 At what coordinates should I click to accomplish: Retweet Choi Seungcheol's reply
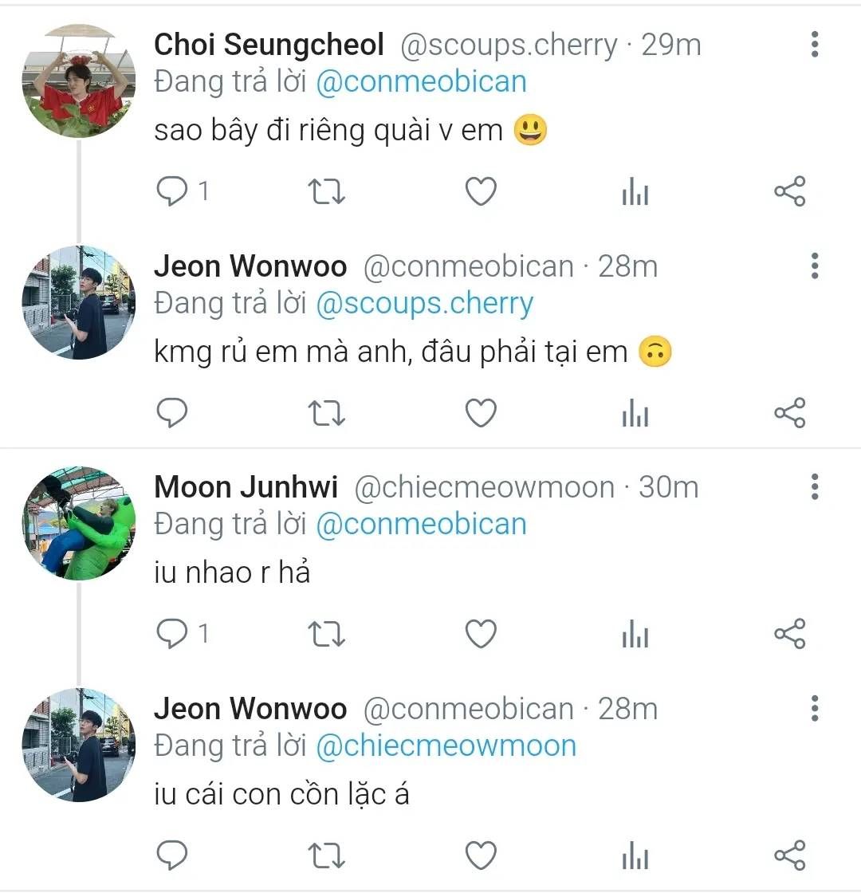pos(326,191)
